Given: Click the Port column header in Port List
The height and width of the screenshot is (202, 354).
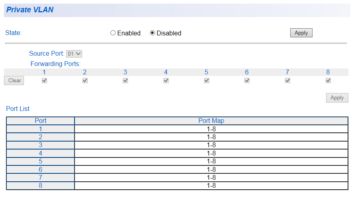Looking at the screenshot, I should point(41,121).
